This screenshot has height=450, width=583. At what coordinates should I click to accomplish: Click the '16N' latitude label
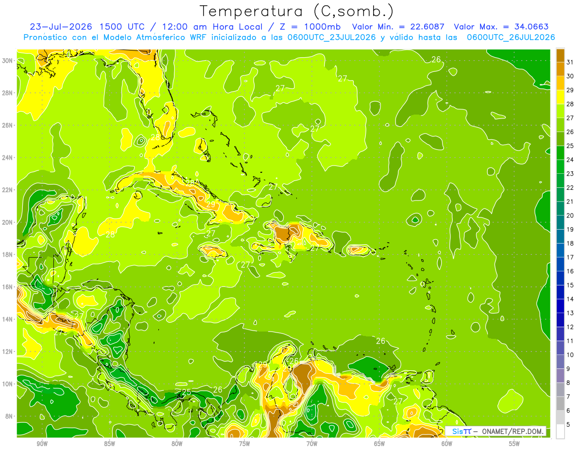(8, 287)
